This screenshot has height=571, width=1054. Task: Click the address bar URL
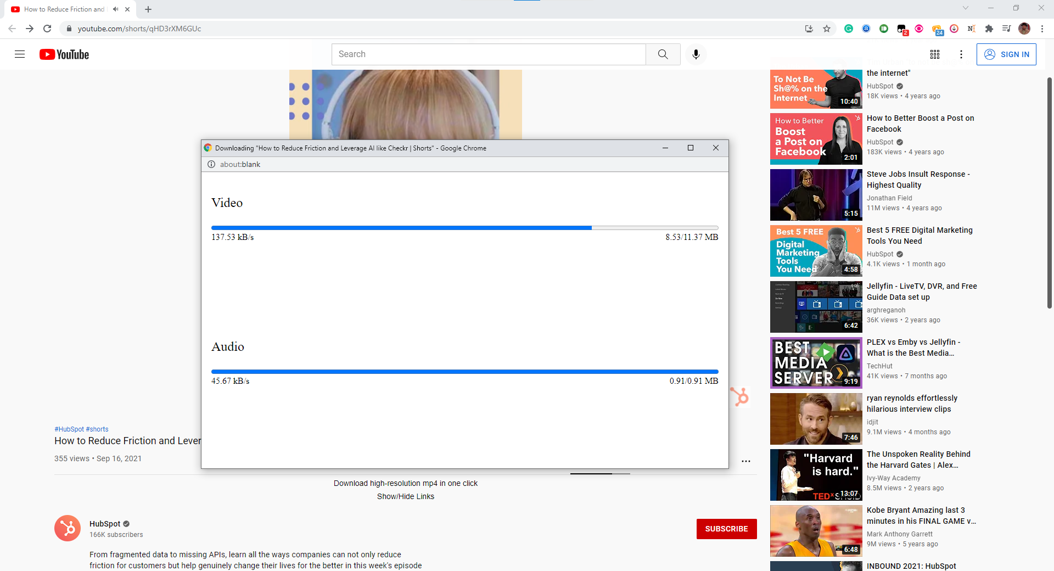139,29
